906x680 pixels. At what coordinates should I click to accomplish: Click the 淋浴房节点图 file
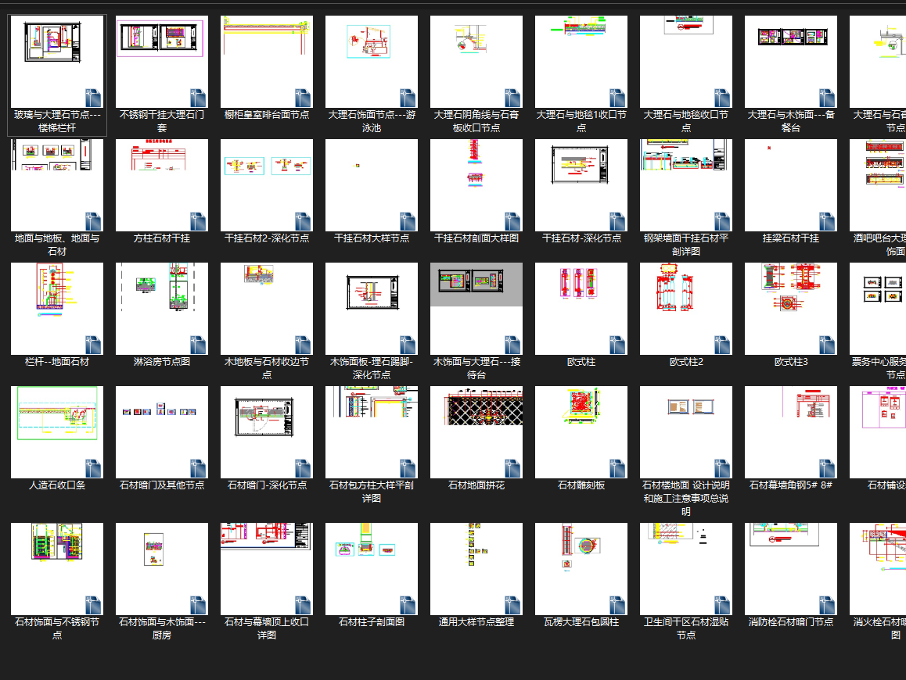pyautogui.click(x=162, y=309)
